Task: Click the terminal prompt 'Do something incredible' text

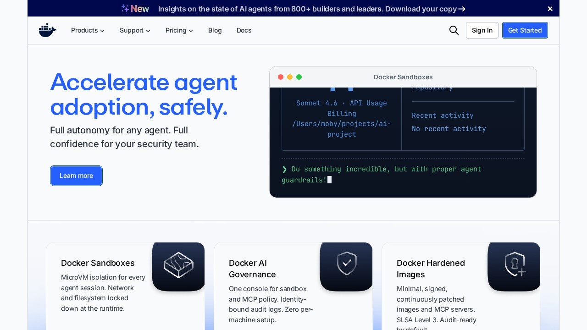Action: [382, 175]
